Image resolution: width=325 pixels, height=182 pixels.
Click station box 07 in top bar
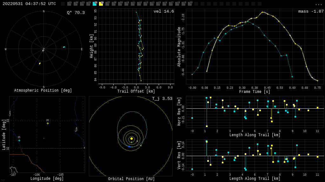coord(107,4)
